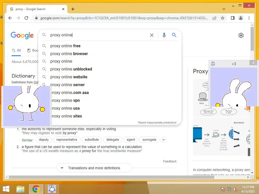Go back to previous page
This screenshot has width=259, height=194.
pos(10,18)
